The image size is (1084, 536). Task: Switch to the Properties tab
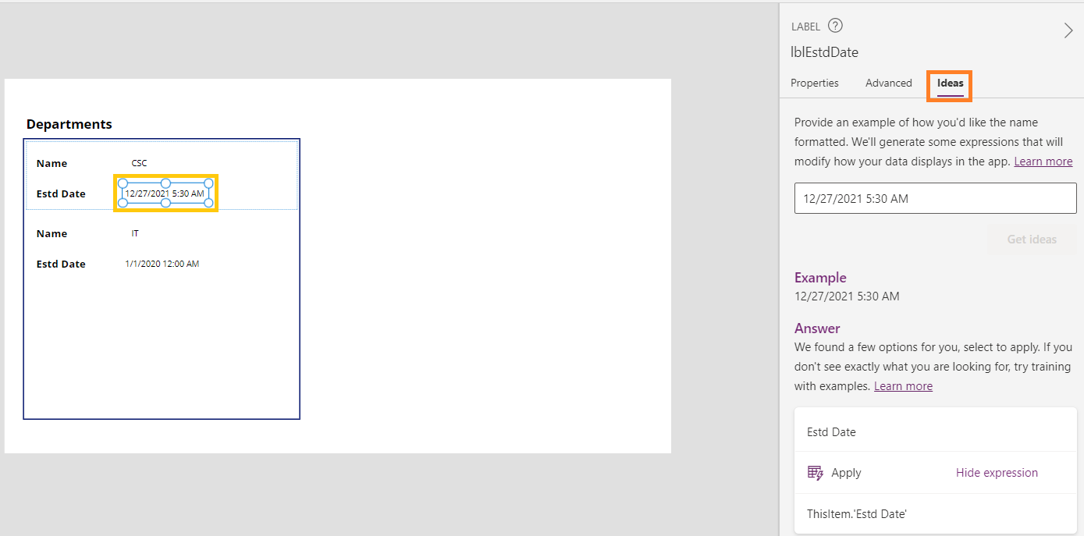(814, 83)
